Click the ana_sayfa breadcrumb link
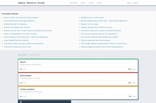This screenshot has height=103, width=156. [22, 55]
